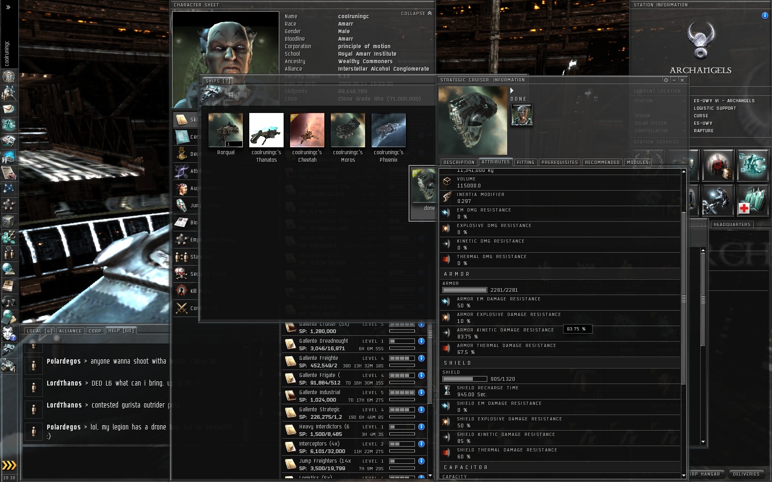Show info for Gallente Industrial skill
This screenshot has height=482, width=772.
point(421,393)
